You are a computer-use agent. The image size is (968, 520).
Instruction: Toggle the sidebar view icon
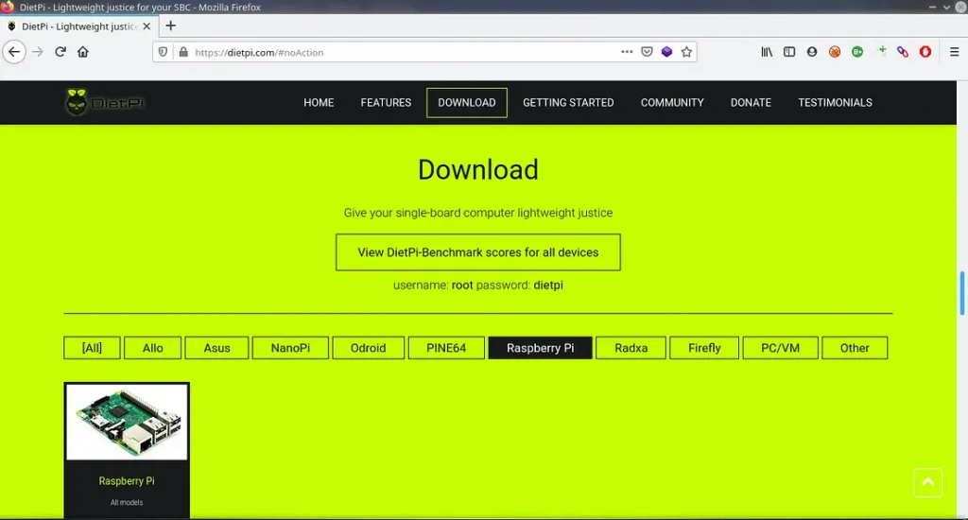tap(789, 52)
